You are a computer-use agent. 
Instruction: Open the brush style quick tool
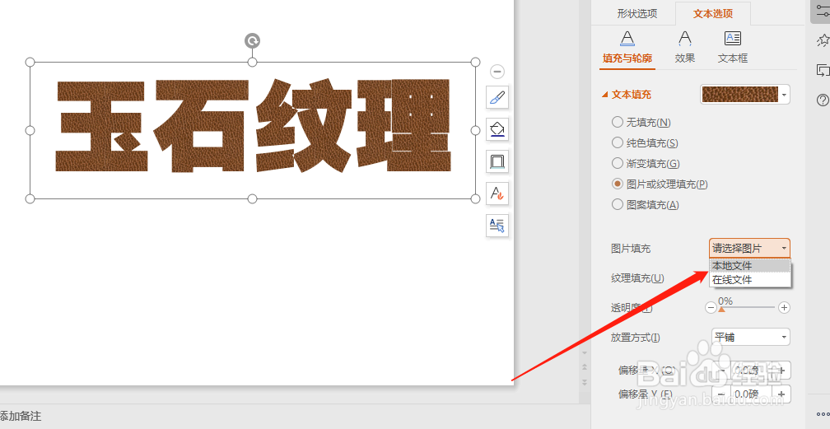(x=497, y=97)
